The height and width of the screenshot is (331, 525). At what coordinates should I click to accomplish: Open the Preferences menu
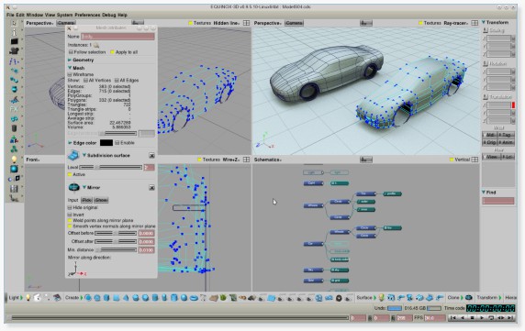pos(87,15)
